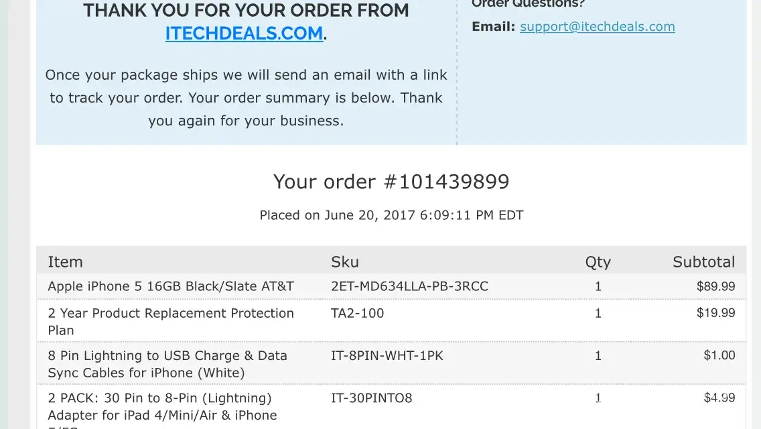Click the order number #101439899 heading
This screenshot has height=429, width=761.
[x=391, y=182]
